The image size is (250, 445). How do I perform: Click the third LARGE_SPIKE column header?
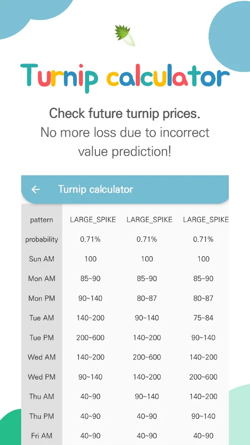coord(206,220)
